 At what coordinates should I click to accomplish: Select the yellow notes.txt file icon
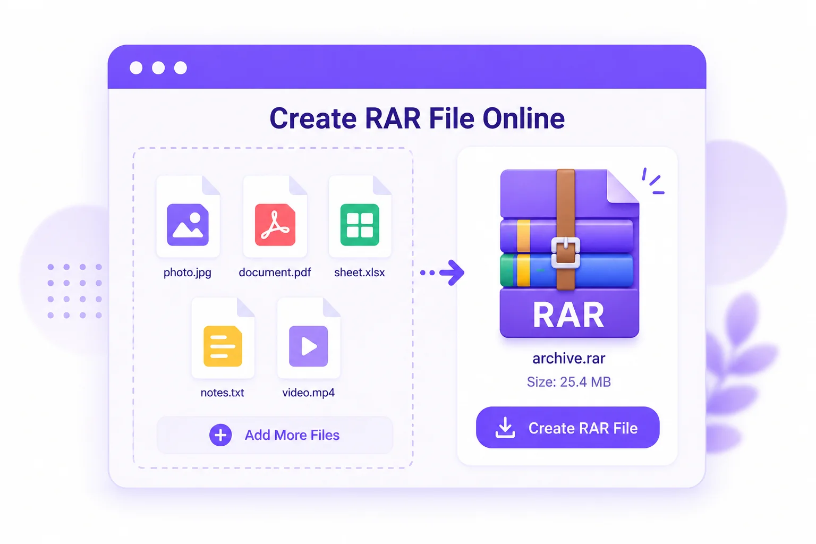coord(223,338)
